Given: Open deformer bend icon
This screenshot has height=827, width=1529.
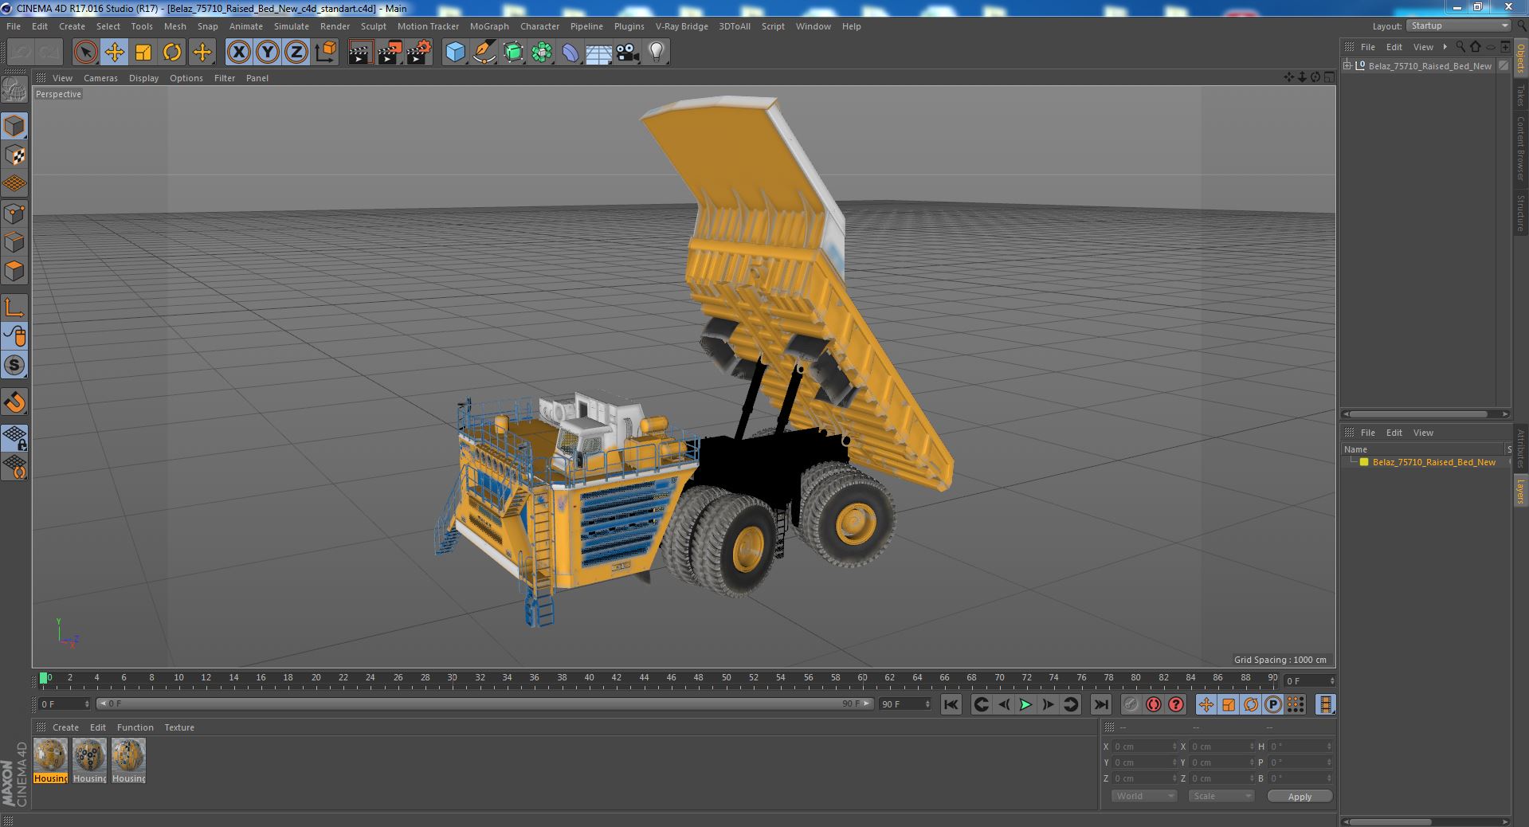Looking at the screenshot, I should coord(570,53).
